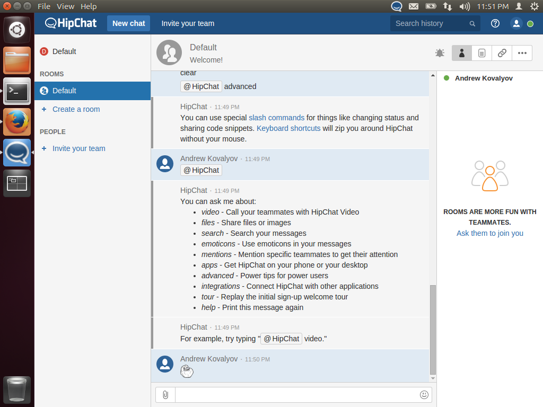Image resolution: width=543 pixels, height=407 pixels.
Task: Click the forever alone emoticon image
Action: (x=187, y=371)
